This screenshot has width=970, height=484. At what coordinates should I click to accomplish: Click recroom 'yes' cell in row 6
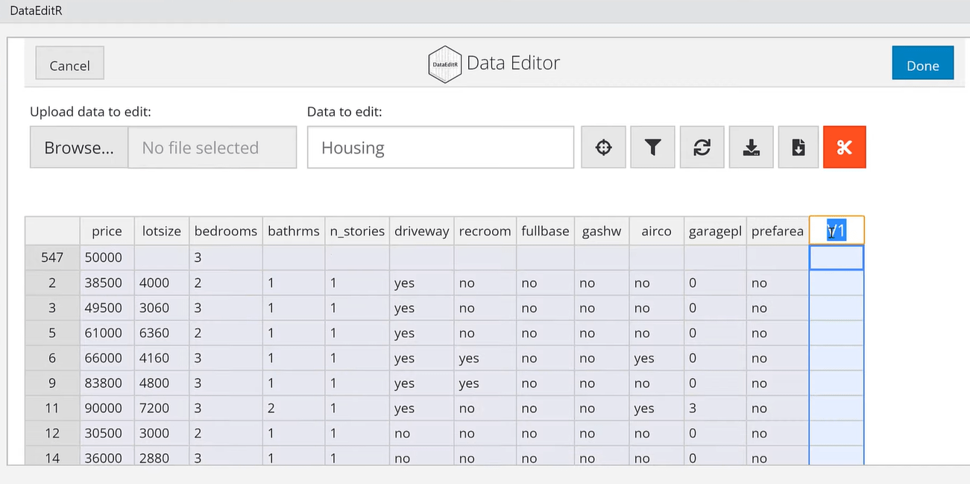(485, 358)
